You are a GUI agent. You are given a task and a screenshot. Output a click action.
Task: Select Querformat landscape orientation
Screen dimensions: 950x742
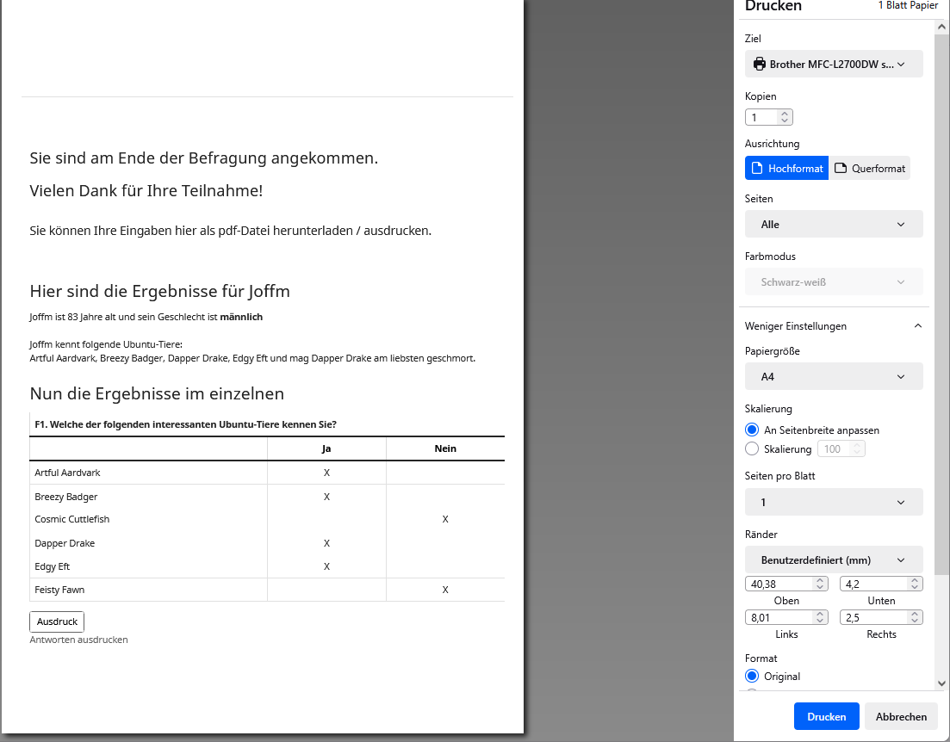point(869,169)
